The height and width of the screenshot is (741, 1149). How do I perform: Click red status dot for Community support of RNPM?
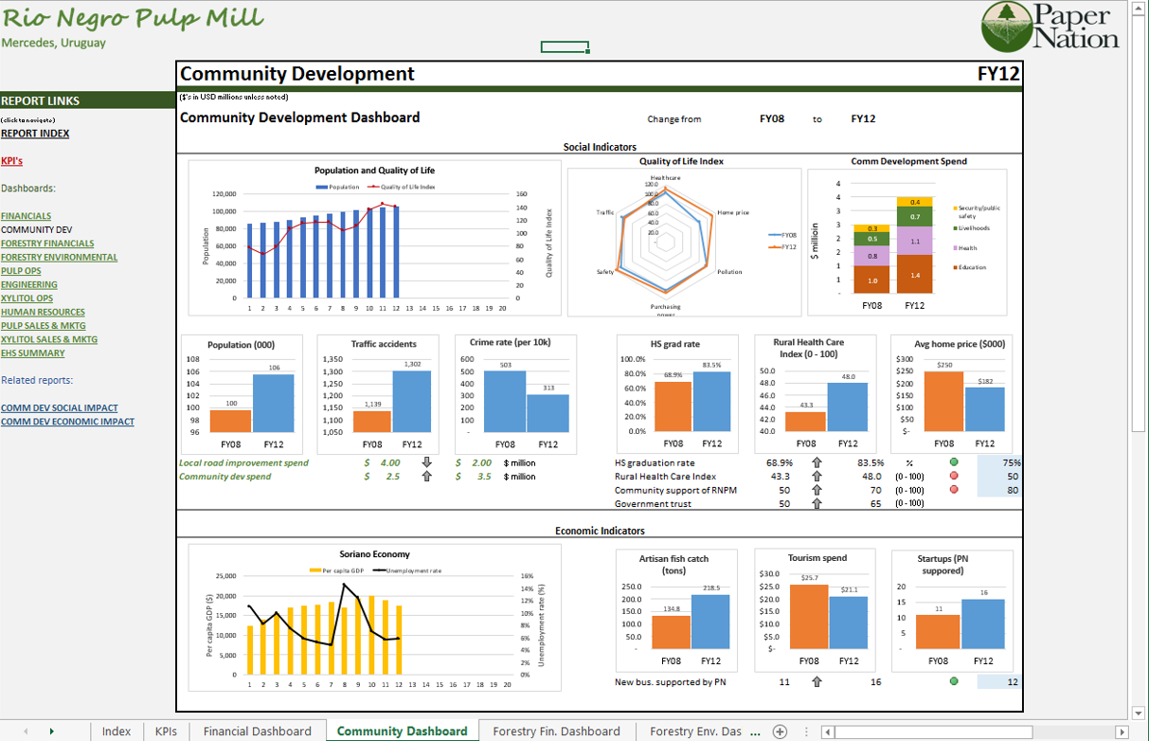tap(954, 490)
